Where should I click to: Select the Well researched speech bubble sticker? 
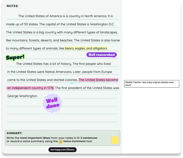[x=102, y=55]
